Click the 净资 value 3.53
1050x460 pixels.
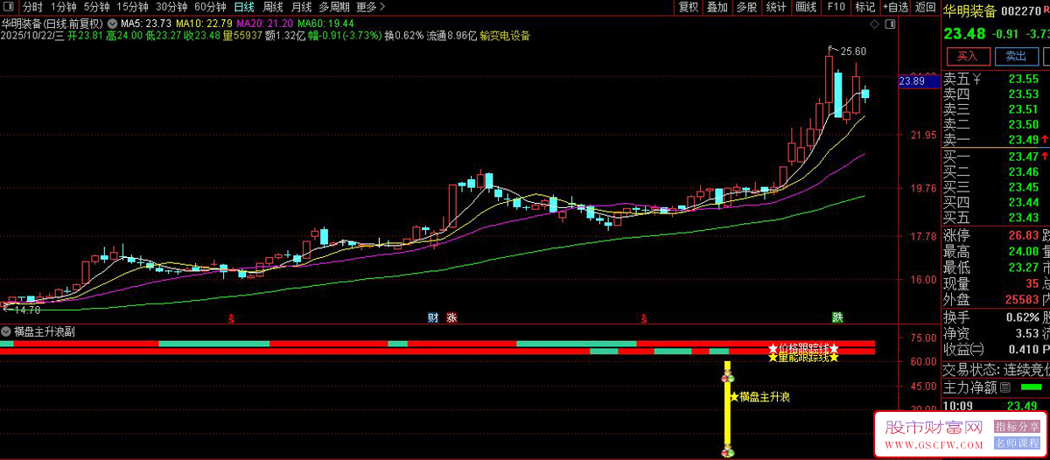pos(1027,333)
